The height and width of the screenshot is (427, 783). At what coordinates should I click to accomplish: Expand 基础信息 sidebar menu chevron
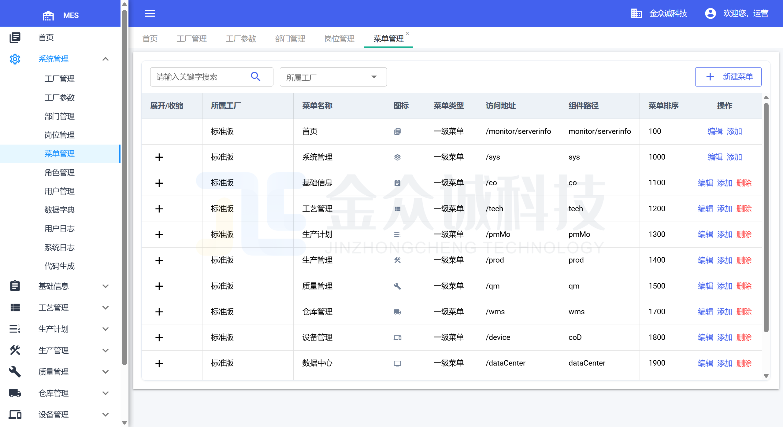[106, 286]
